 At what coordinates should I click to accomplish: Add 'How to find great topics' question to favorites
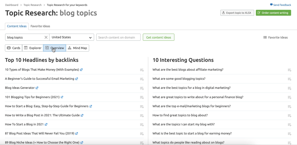click(x=289, y=115)
